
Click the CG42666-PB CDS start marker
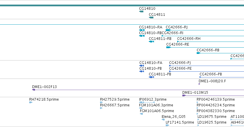(200, 77)
